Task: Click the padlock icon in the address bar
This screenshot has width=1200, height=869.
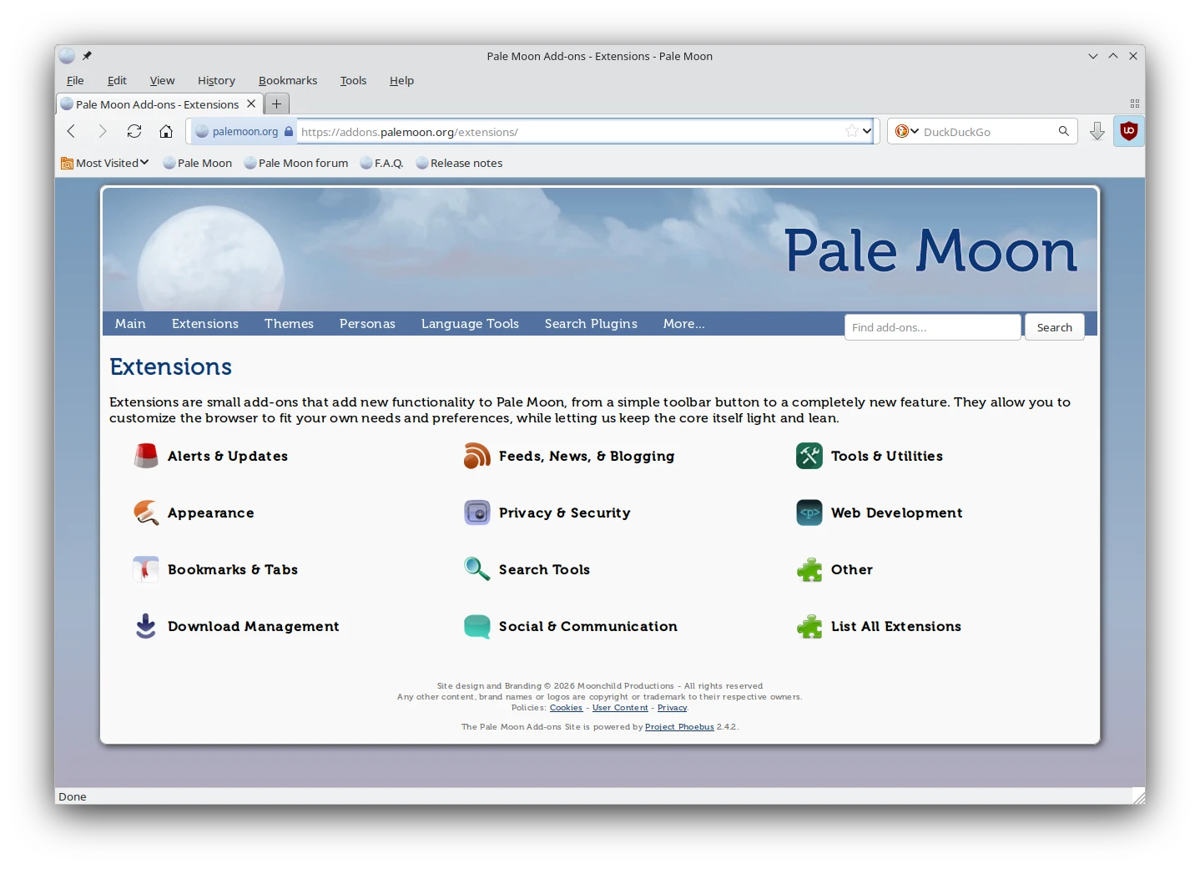Action: coord(289,131)
